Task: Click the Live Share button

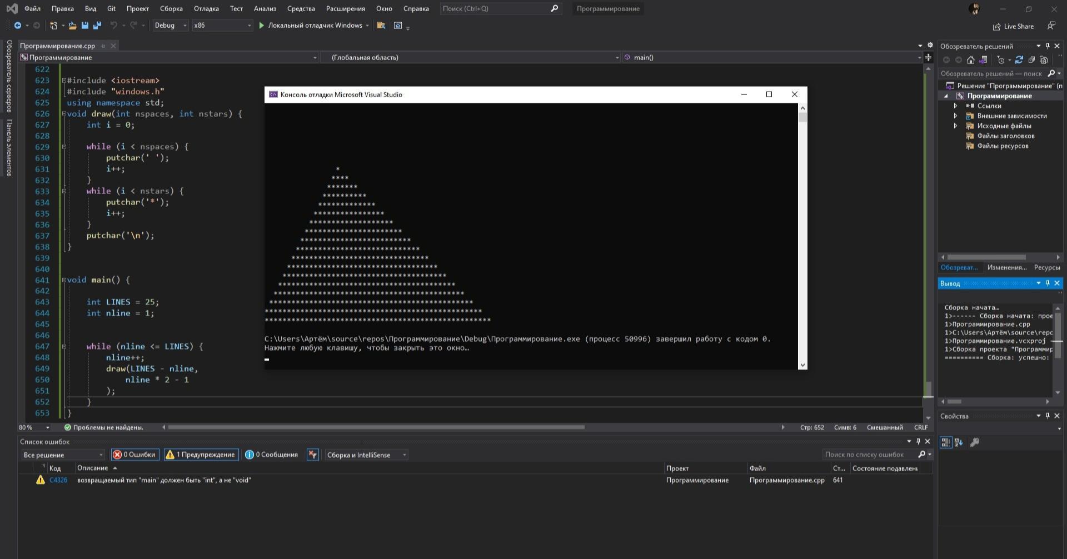Action: coord(1013,26)
